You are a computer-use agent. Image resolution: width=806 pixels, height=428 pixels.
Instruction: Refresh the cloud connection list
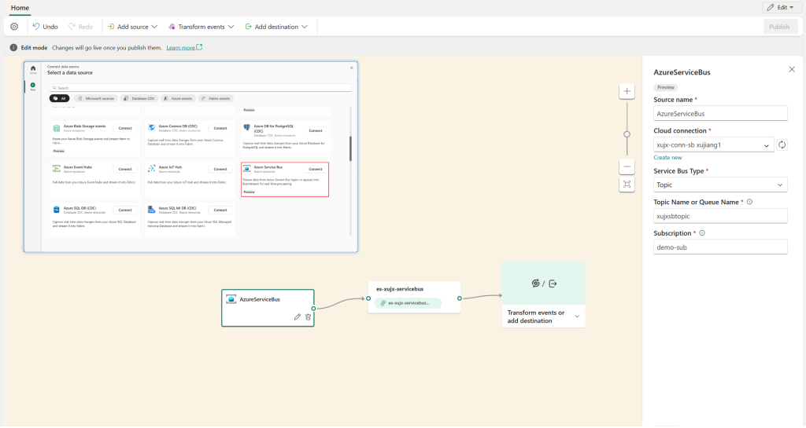tap(782, 145)
